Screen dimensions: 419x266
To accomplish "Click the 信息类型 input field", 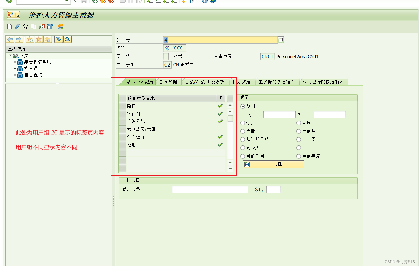I will (210, 189).
